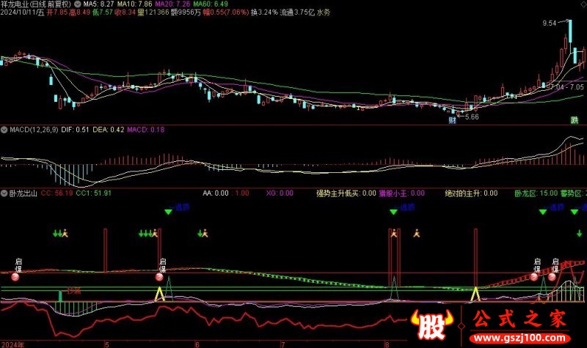Expand the 卧龙出山 indicator menu arrow
Viewport: 587px width, 348px height.
click(4, 193)
